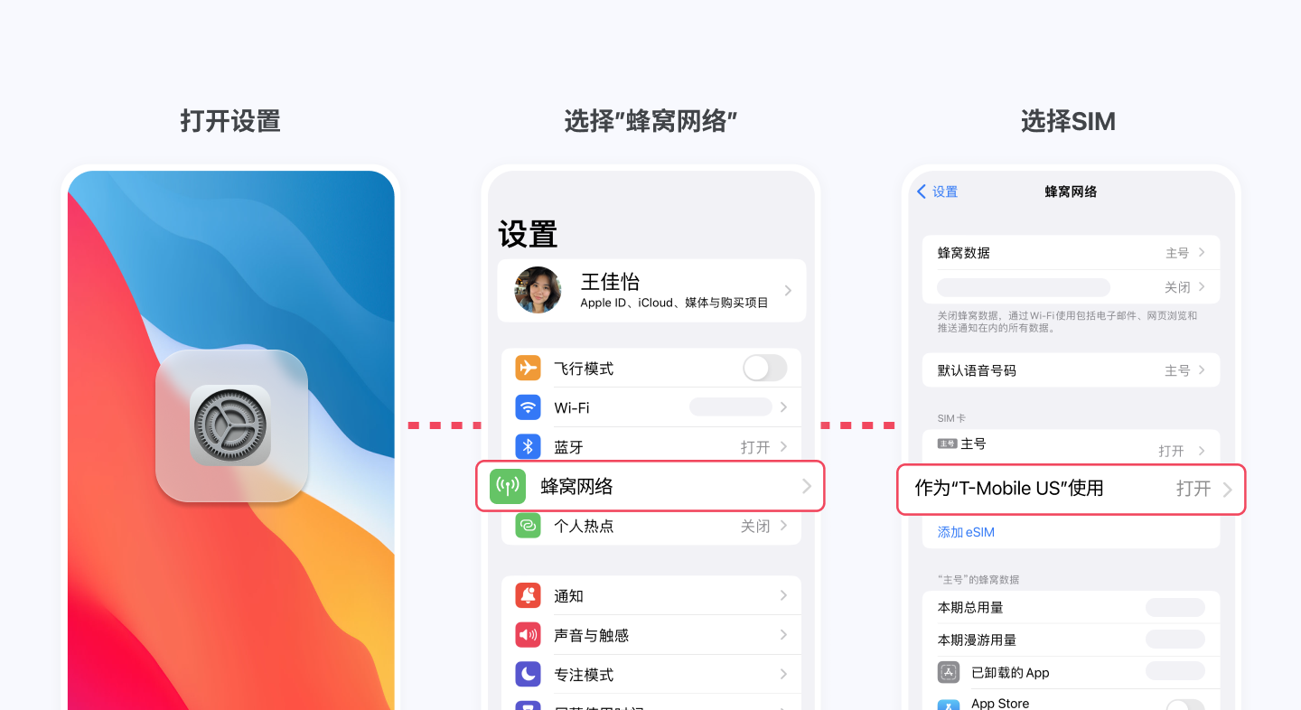Toggle the 飞行模式 switch

click(764, 369)
